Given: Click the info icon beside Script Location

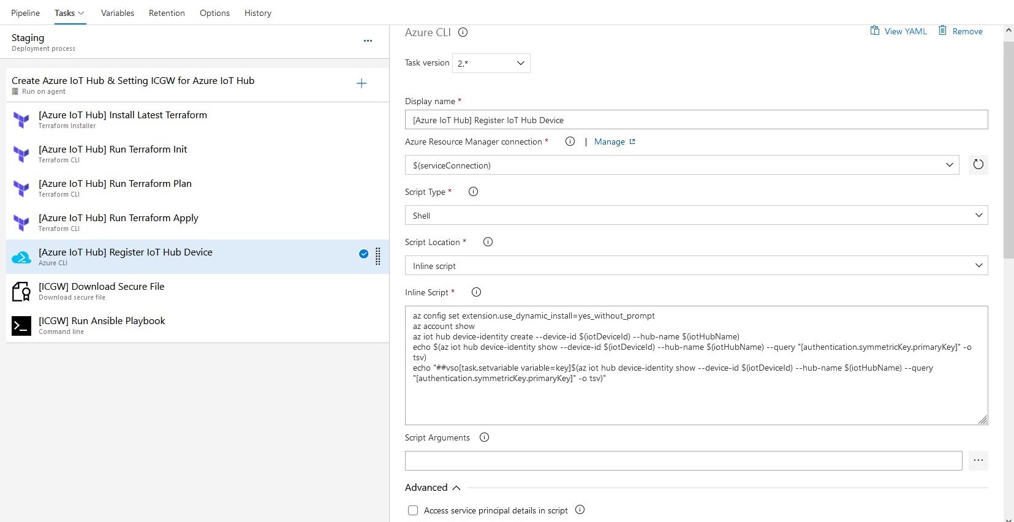Looking at the screenshot, I should pos(488,242).
